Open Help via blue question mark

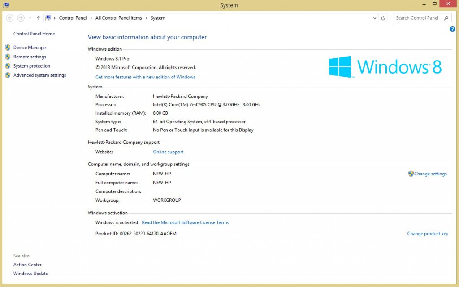[452, 29]
